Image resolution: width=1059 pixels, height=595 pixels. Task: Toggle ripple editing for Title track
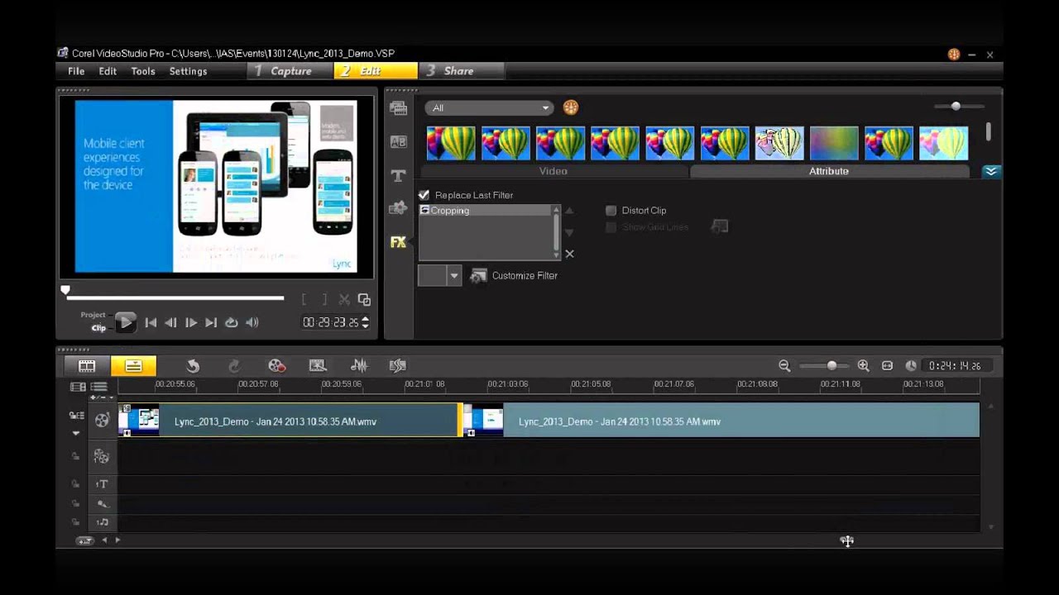pos(75,484)
